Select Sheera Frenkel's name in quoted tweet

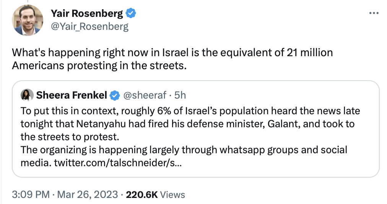pyautogui.click(x=72, y=95)
